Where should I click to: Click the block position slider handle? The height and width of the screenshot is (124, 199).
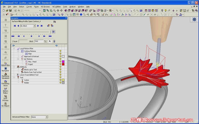[50, 32]
